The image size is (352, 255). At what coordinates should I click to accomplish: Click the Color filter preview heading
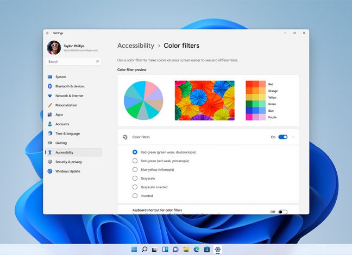[132, 70]
